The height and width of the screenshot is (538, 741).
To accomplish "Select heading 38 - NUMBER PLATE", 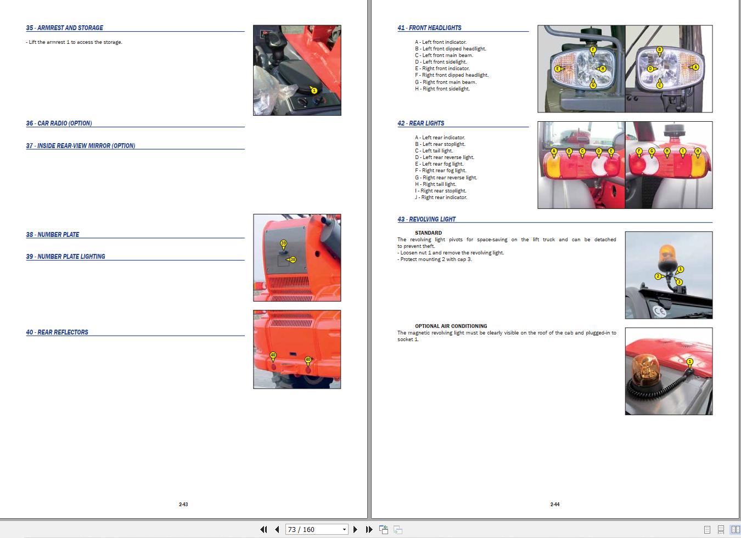I will [53, 234].
